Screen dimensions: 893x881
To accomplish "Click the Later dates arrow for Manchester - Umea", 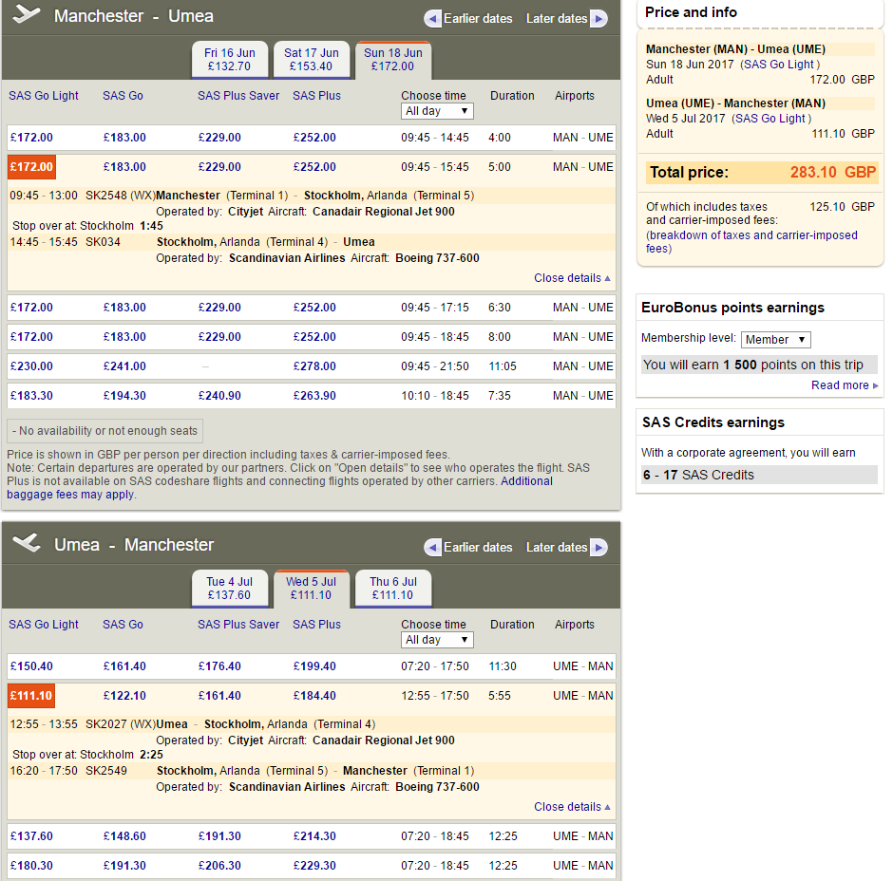I will [x=598, y=19].
